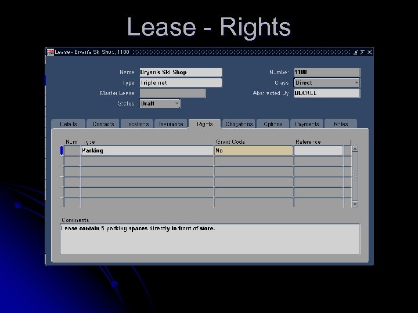Open the Notes tab

point(341,124)
